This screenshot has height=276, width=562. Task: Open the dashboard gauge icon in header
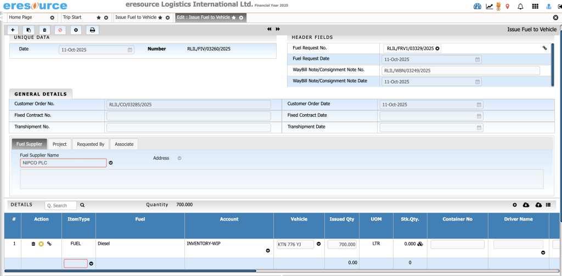coord(476,7)
